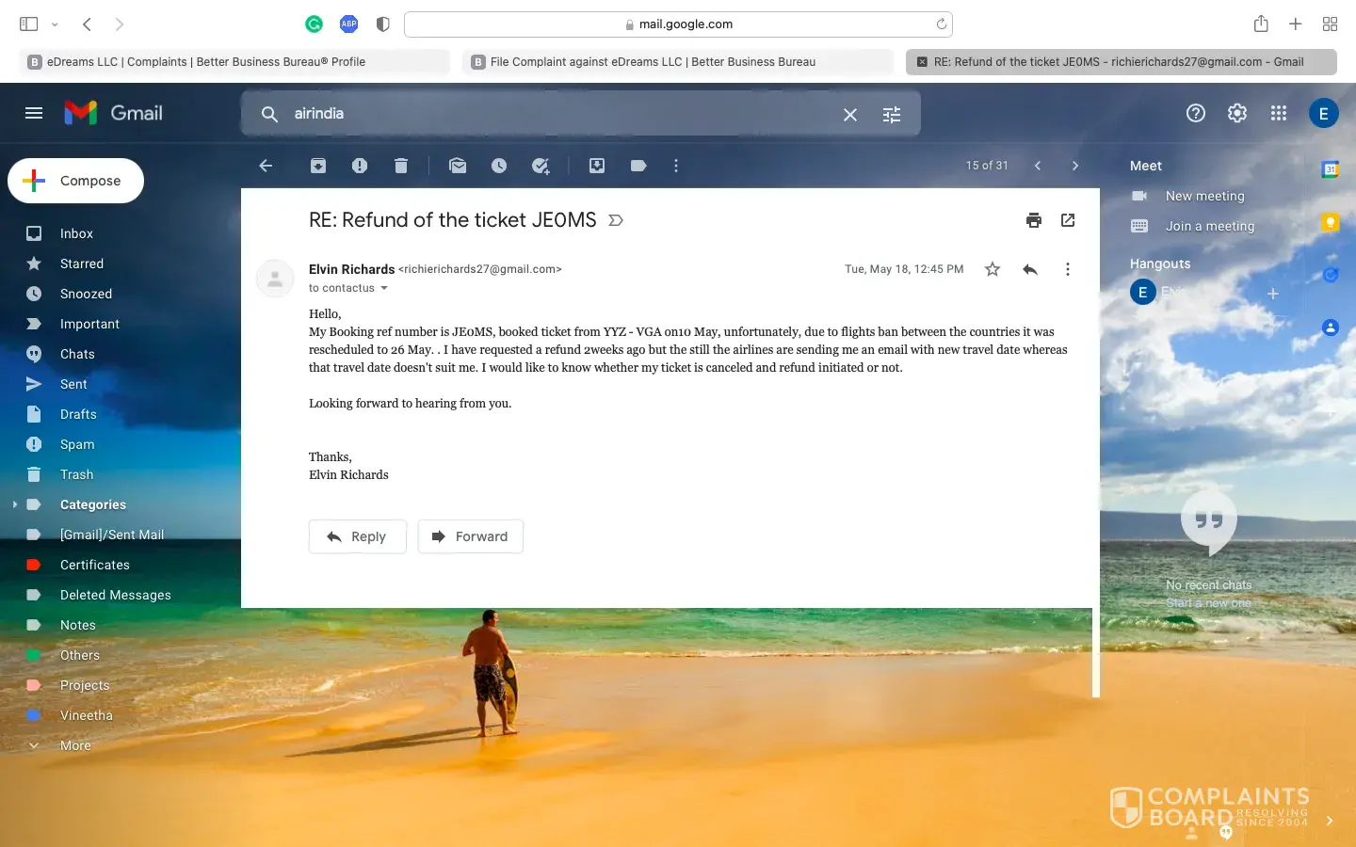Expand the Categories label in sidebar
This screenshot has width=1356, height=847.
15,504
